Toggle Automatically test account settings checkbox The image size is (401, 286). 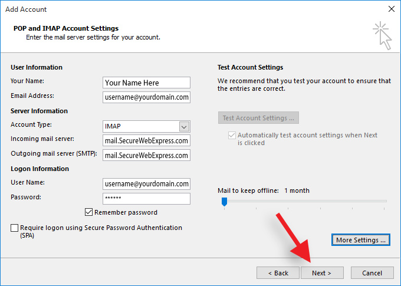232,135
